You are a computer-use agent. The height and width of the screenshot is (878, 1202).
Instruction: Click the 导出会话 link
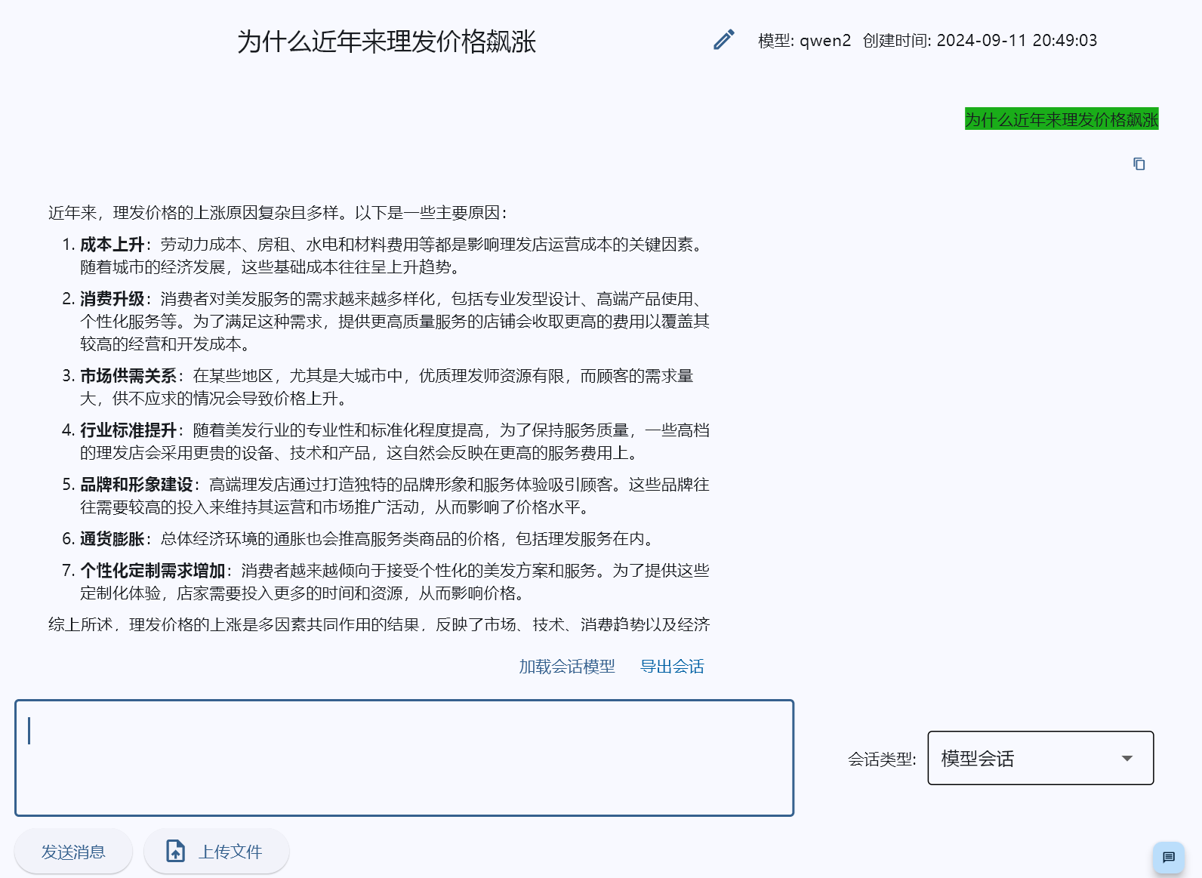[x=672, y=667]
